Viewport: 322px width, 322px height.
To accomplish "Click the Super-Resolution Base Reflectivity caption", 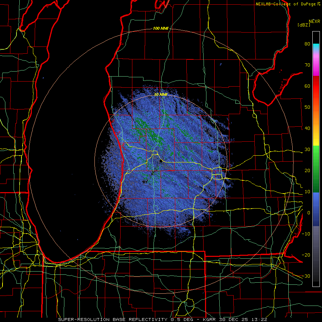I will pos(113,319).
